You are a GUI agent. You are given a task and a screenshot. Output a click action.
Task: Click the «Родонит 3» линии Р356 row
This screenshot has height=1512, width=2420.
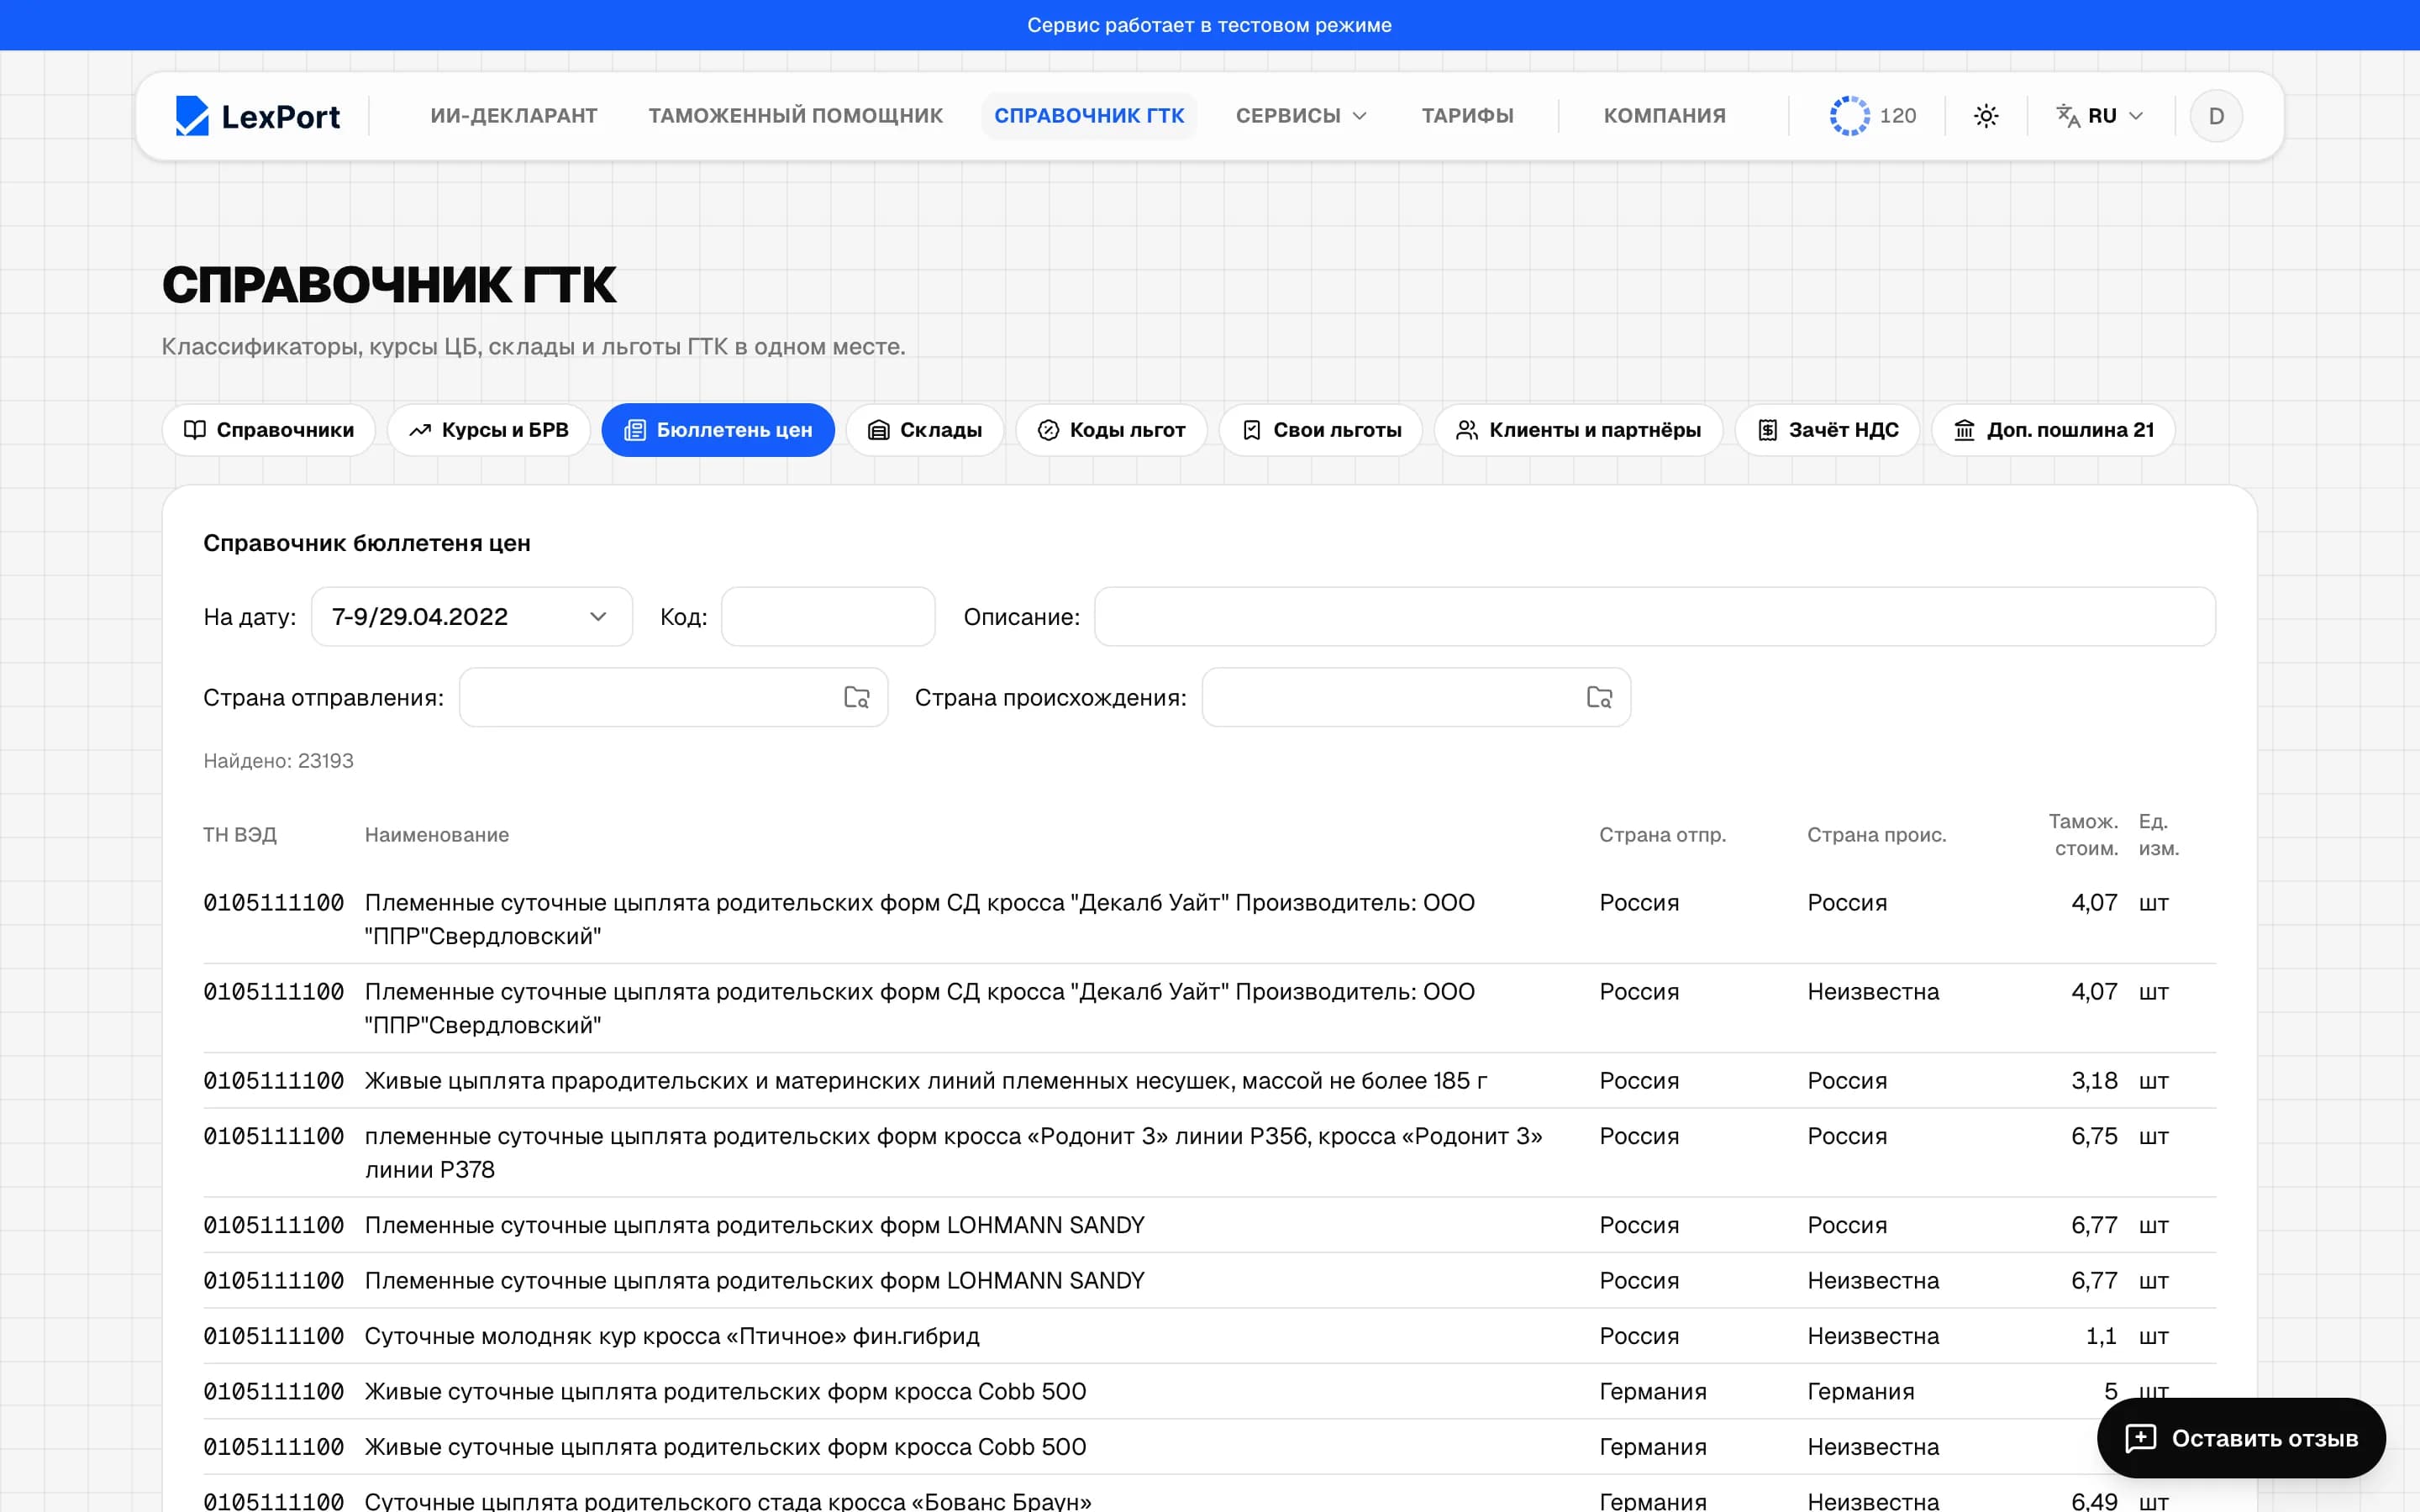(1209, 1153)
